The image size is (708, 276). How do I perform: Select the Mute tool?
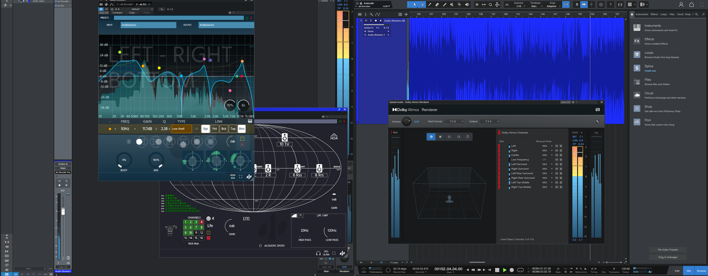(x=452, y=5)
